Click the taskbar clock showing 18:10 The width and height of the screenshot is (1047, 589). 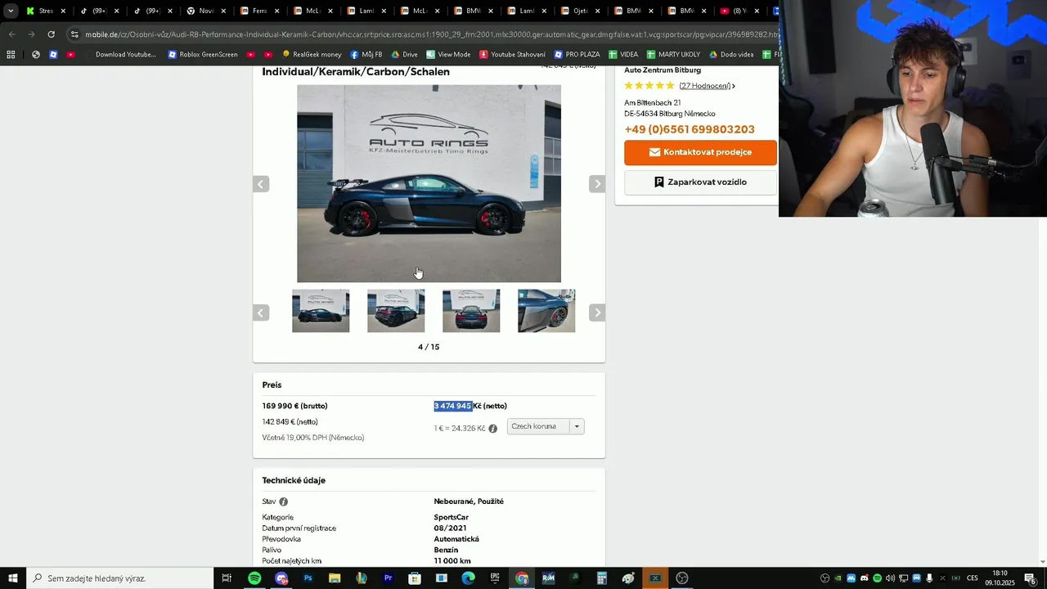tap(1000, 573)
